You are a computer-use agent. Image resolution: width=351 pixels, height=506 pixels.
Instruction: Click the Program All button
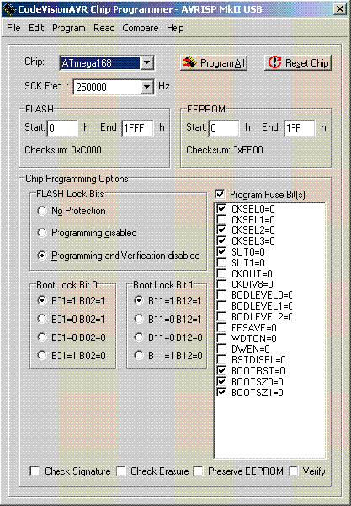(x=214, y=63)
